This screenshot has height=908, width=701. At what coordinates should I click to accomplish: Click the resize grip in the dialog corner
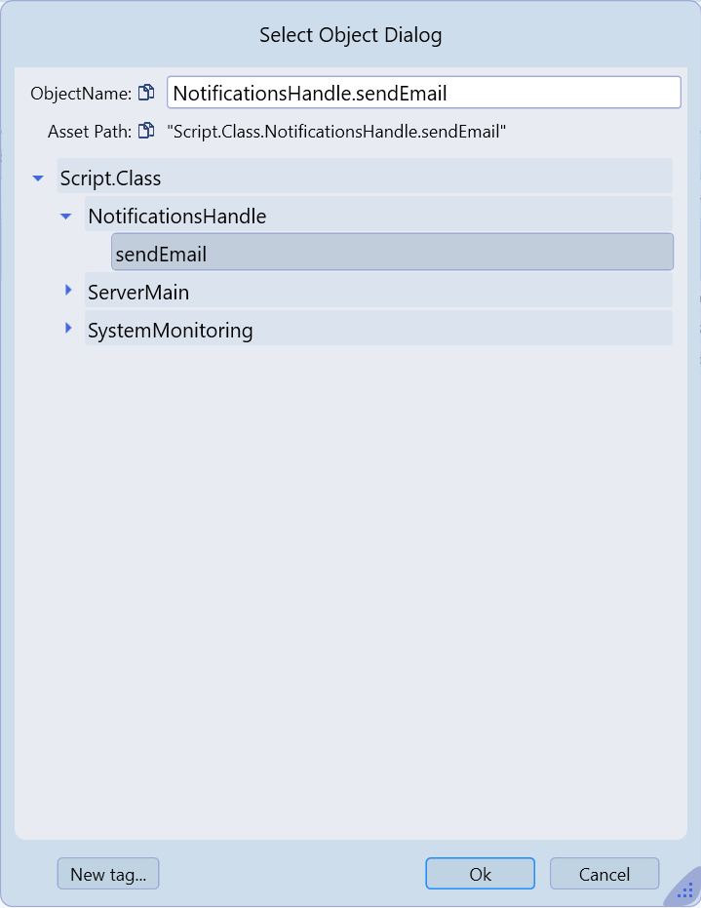[684, 890]
